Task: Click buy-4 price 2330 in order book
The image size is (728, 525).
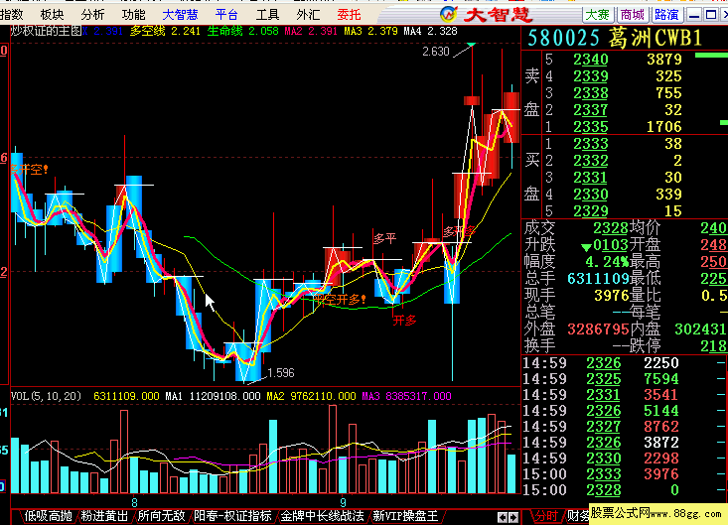Action: [591, 195]
